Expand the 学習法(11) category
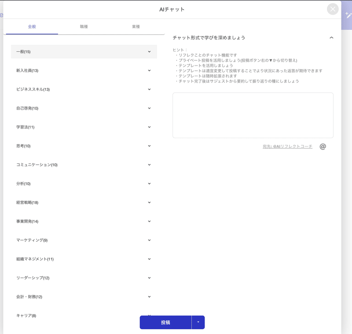 coord(84,127)
